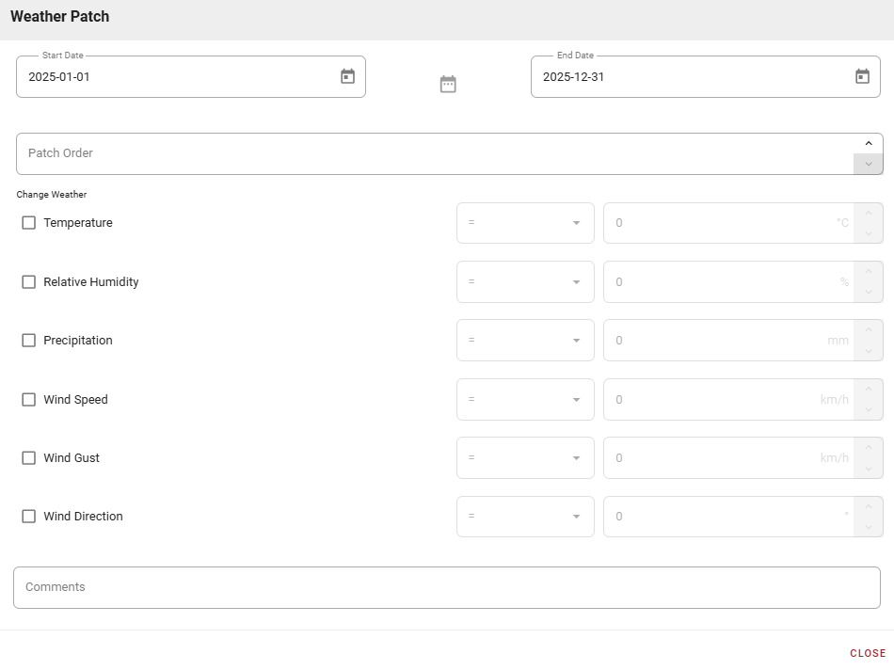Open the End Date calendar picker icon
894x670 pixels.
pyautogui.click(x=862, y=77)
